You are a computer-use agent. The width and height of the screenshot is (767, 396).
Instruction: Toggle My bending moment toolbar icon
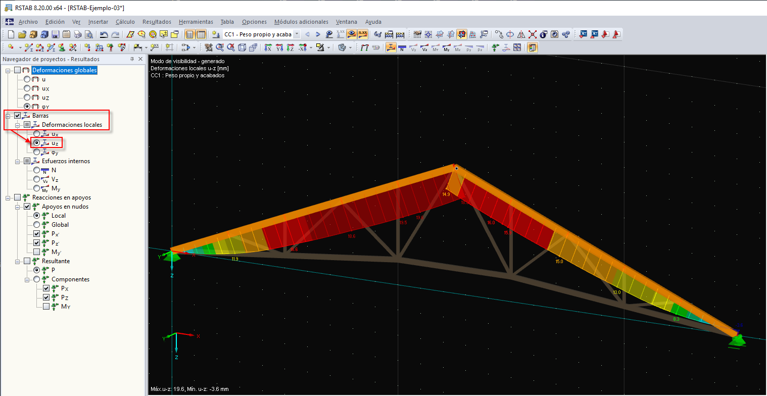(x=446, y=47)
